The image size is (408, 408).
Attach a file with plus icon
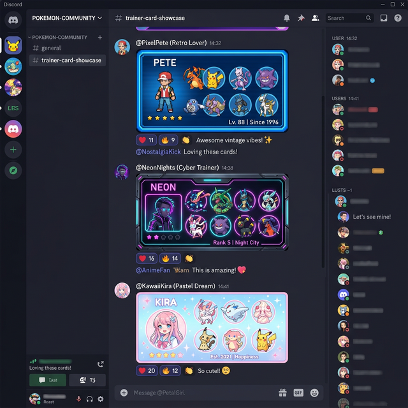click(124, 393)
